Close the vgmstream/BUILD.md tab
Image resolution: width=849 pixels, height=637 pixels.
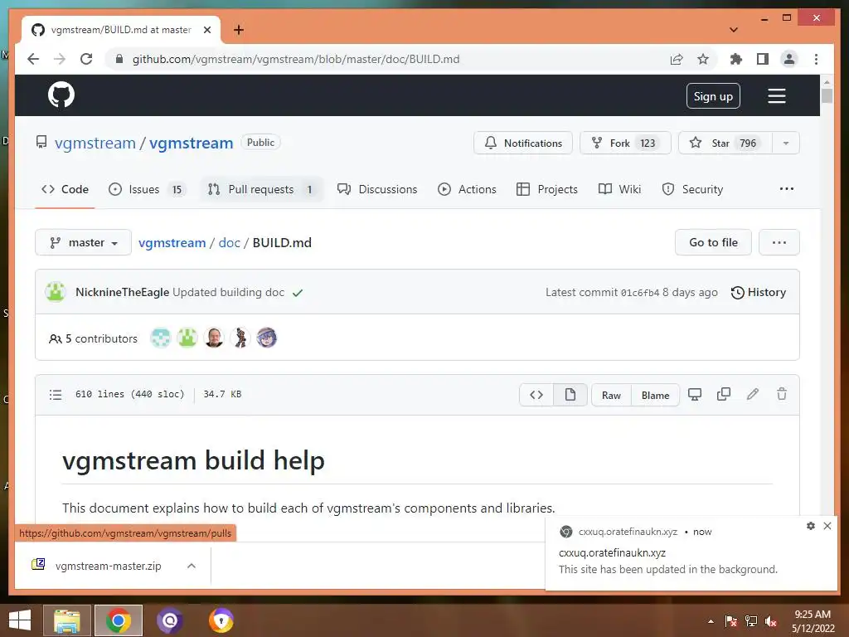[x=206, y=30]
